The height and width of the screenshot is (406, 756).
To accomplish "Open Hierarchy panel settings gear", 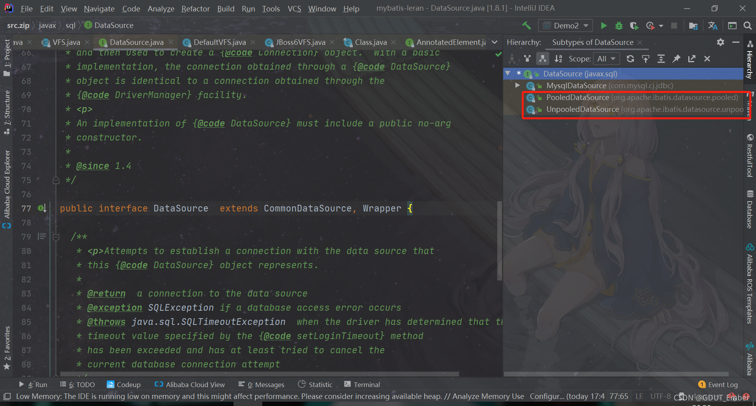I will pyautogui.click(x=721, y=42).
